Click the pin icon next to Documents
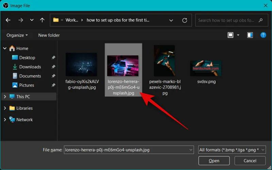Viewport: 272px width, 170px height. point(53,76)
